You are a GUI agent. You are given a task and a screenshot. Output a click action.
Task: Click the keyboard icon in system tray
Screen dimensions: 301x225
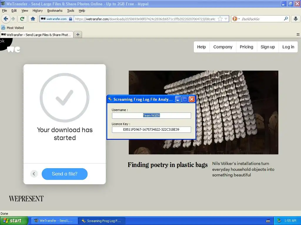[x=268, y=221]
